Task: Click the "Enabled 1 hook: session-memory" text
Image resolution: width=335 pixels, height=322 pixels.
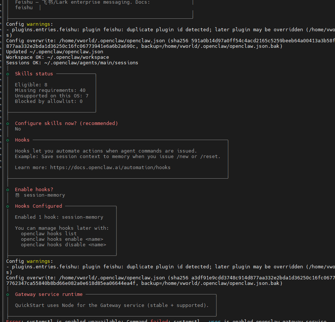Action: coord(59,217)
